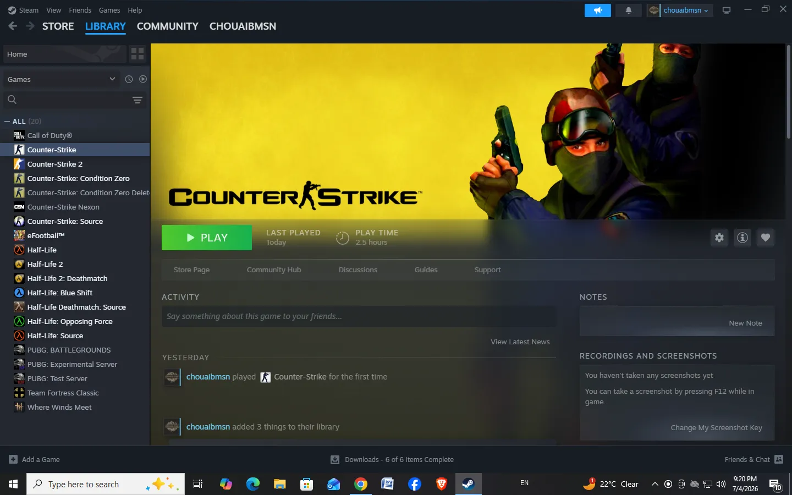Select Half-Life: Opposing Force entry
The height and width of the screenshot is (495, 792).
tap(75, 321)
